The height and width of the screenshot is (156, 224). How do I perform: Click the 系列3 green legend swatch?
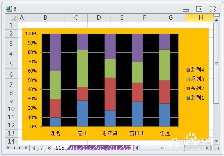pos(188,79)
